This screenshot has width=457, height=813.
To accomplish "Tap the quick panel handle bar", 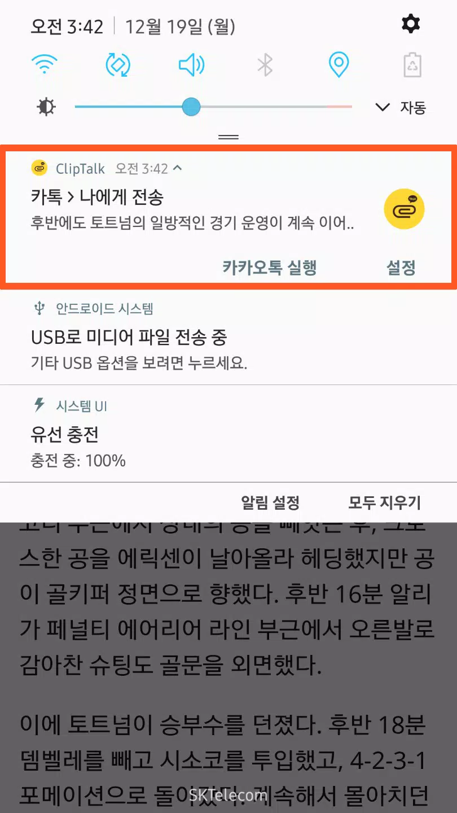I will pos(228,137).
